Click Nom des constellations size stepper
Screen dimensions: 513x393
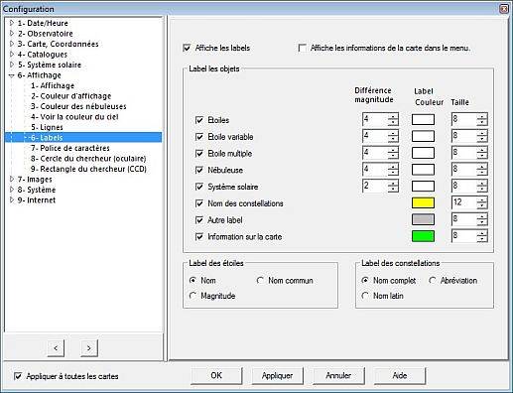click(x=482, y=202)
